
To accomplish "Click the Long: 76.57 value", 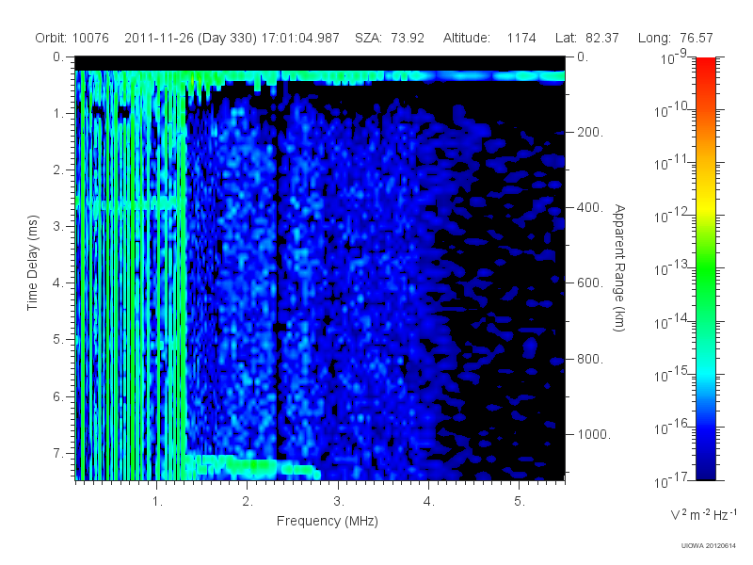I will click(675, 38).
